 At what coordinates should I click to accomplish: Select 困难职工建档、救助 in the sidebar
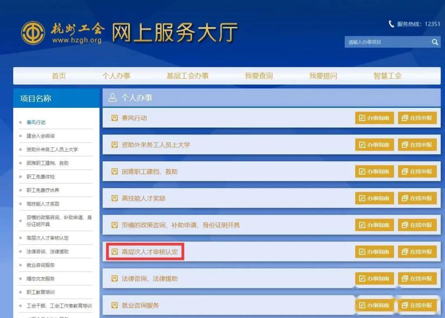click(47, 163)
